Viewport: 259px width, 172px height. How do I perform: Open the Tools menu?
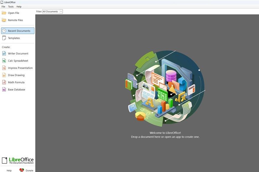[x=11, y=6]
